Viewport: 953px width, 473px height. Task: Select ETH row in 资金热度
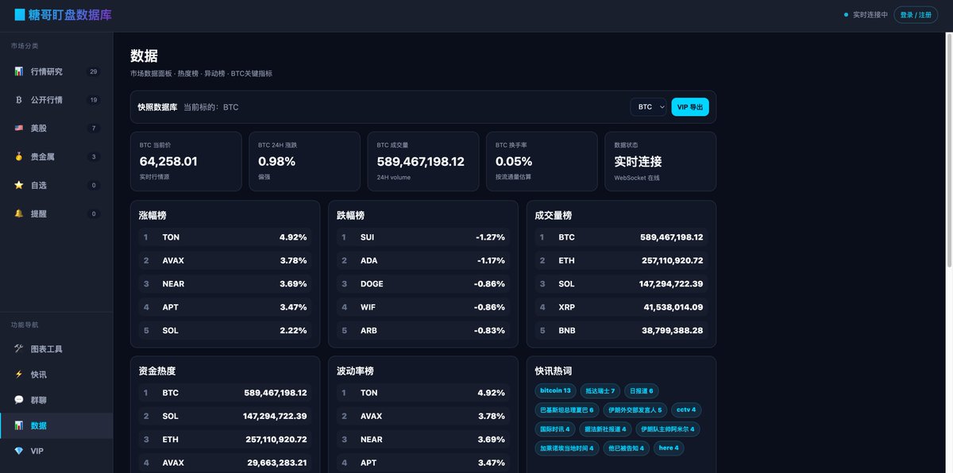225,439
